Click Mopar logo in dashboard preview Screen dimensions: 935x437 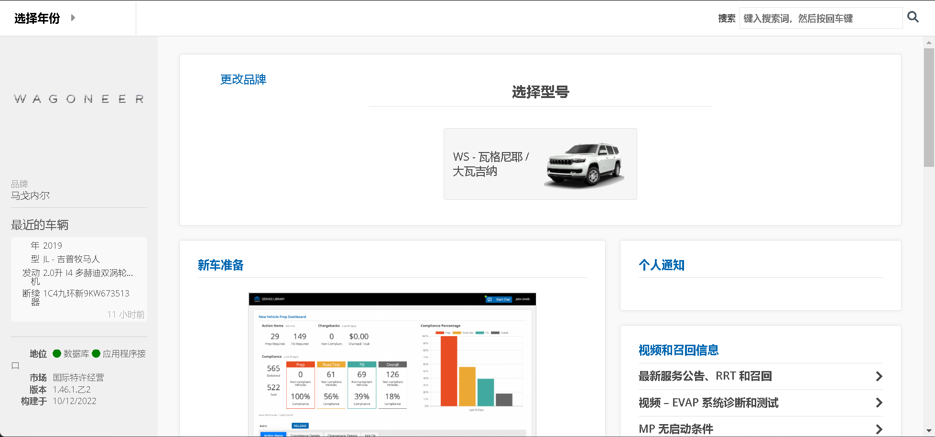(x=257, y=299)
